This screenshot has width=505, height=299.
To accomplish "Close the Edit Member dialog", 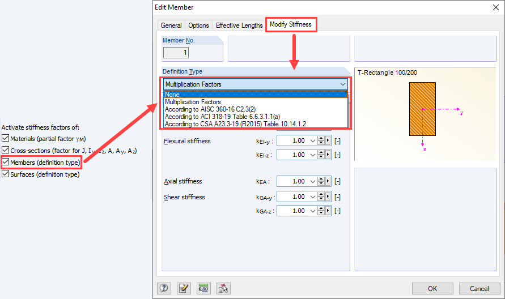I will coord(496,7).
